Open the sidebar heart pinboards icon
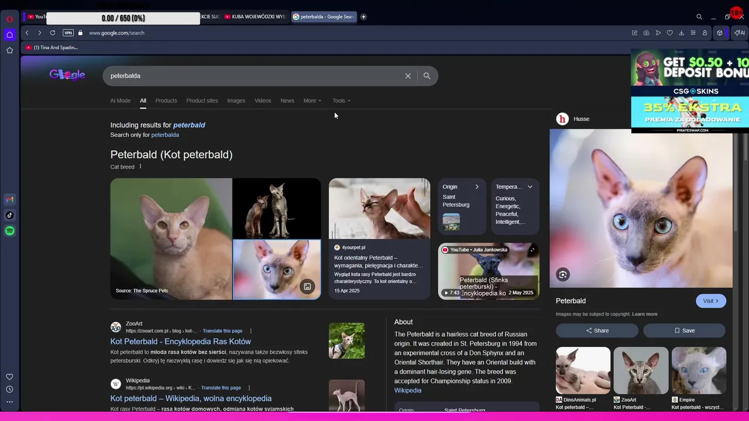This screenshot has width=749, height=421. [9, 377]
